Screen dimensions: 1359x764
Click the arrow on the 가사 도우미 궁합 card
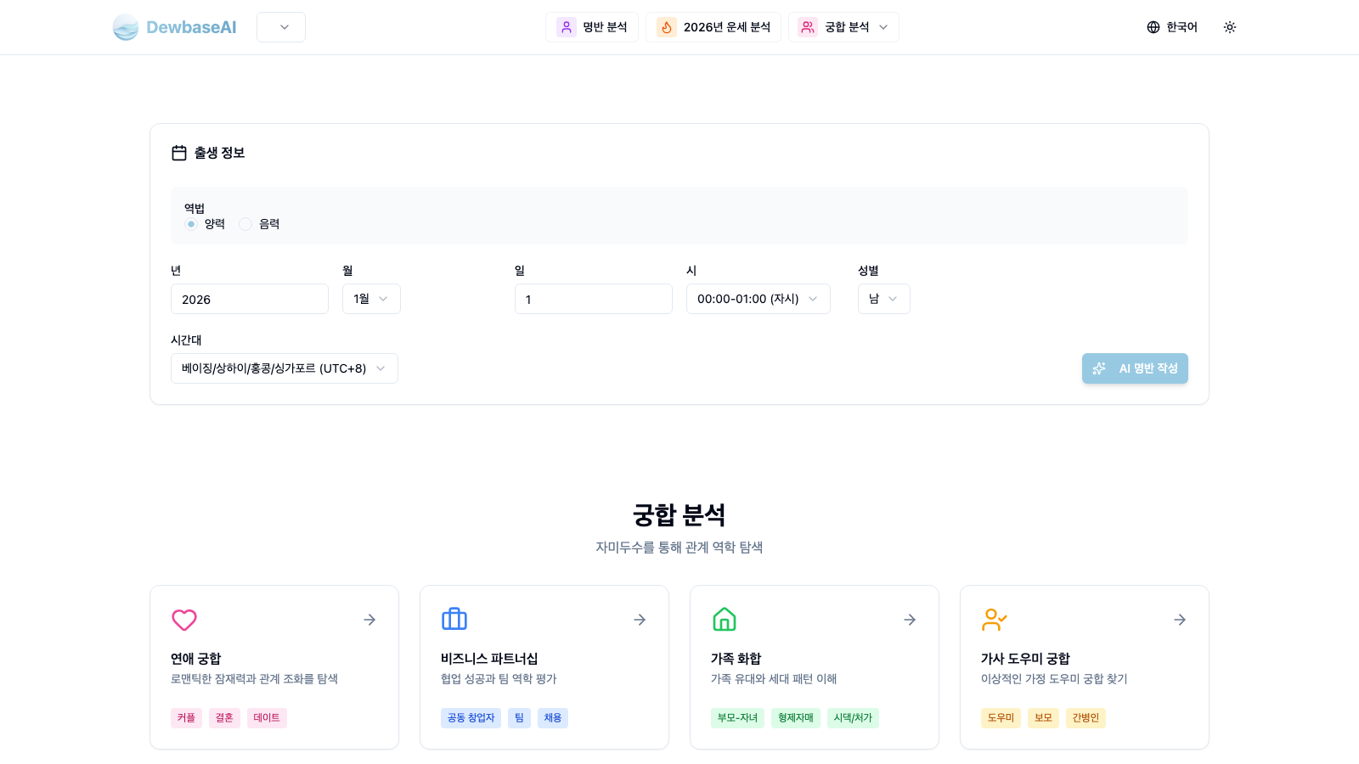[x=1180, y=620]
